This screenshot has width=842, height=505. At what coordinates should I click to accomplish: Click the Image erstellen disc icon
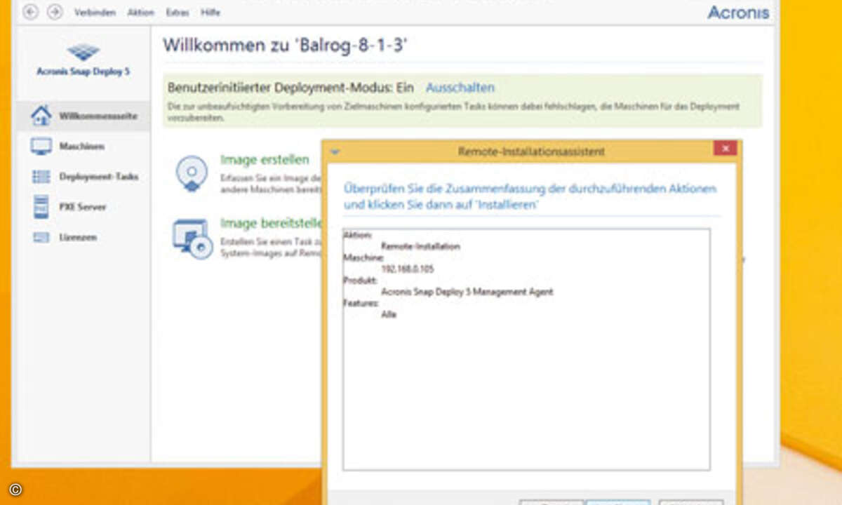(192, 173)
